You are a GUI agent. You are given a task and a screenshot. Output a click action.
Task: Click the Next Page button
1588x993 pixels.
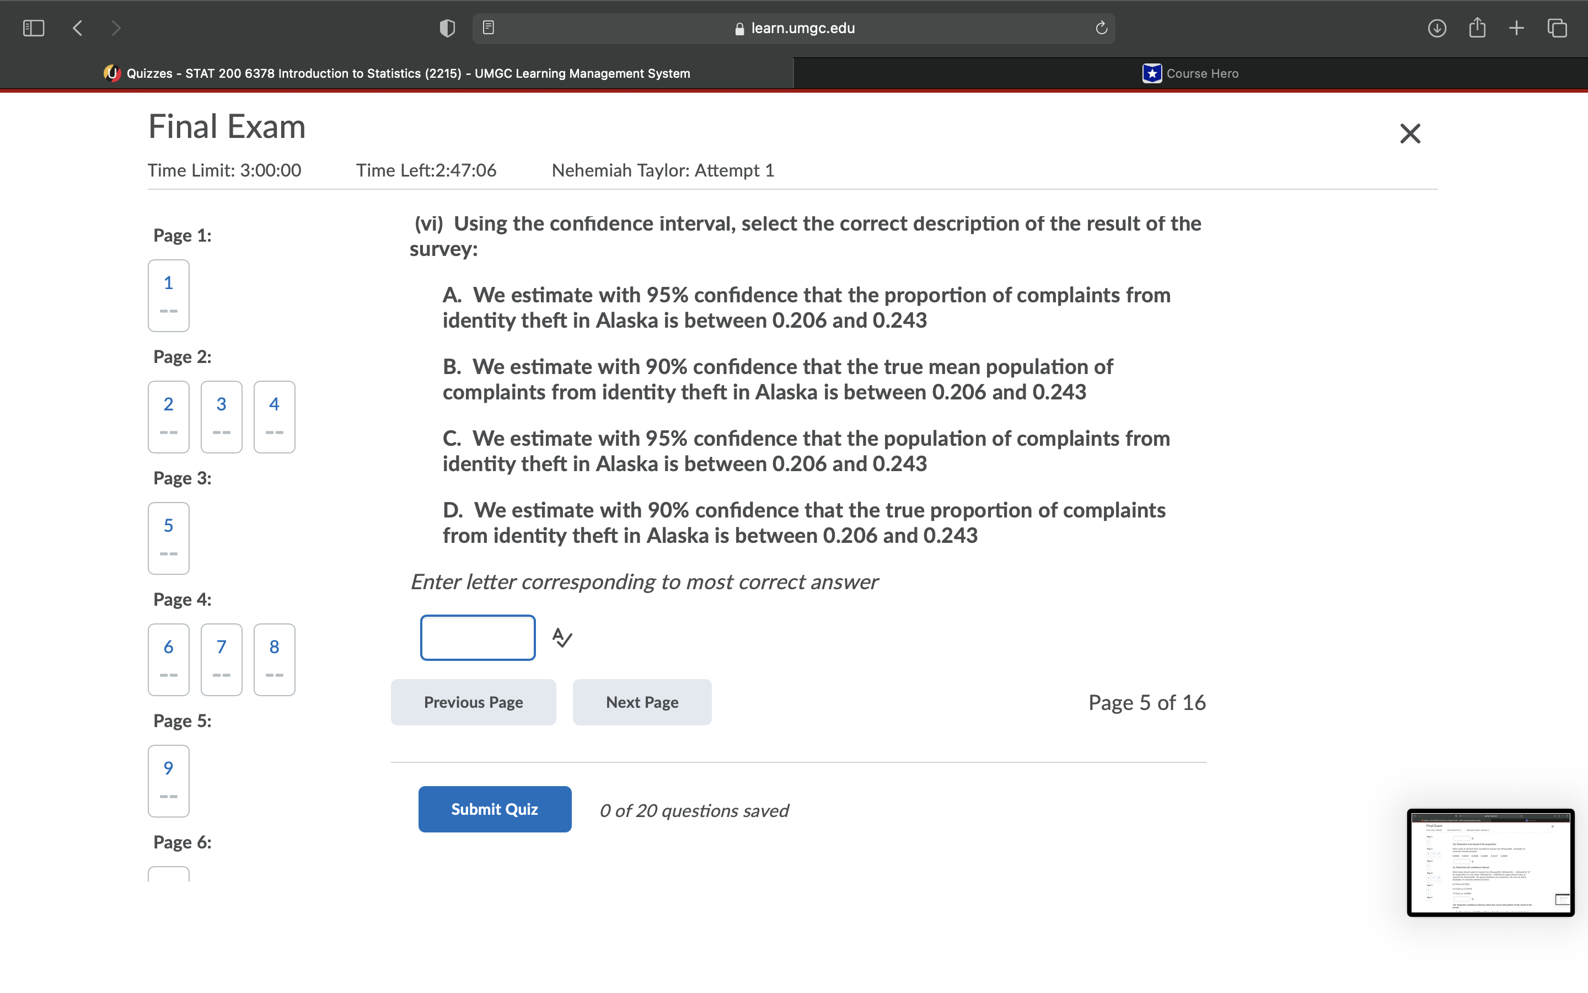642,702
